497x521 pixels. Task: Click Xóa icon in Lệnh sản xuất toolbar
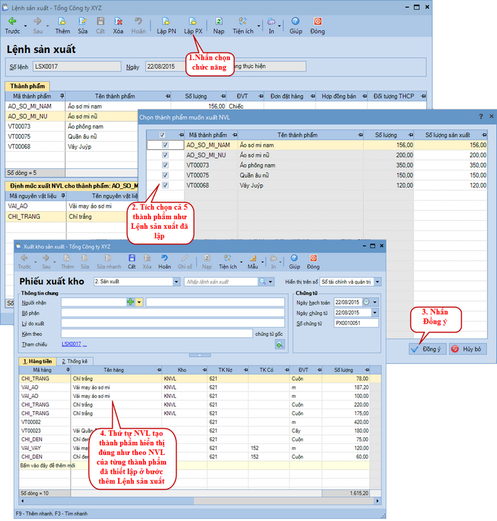pyautogui.click(x=118, y=21)
